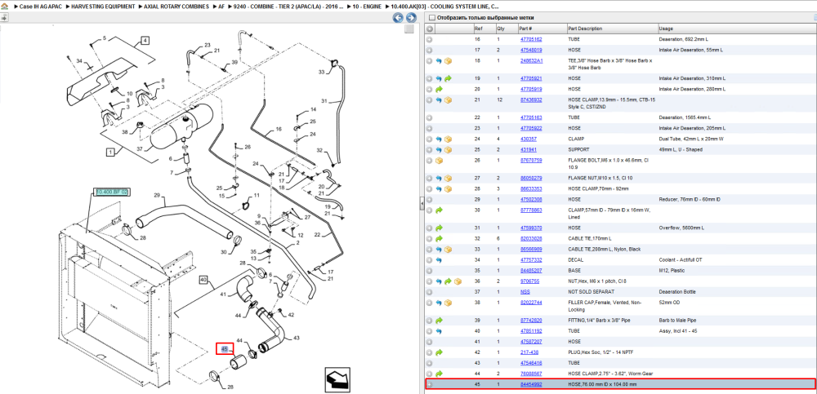
Task: Click the green arrow icon in row Ref 44
Action: pyautogui.click(x=439, y=374)
